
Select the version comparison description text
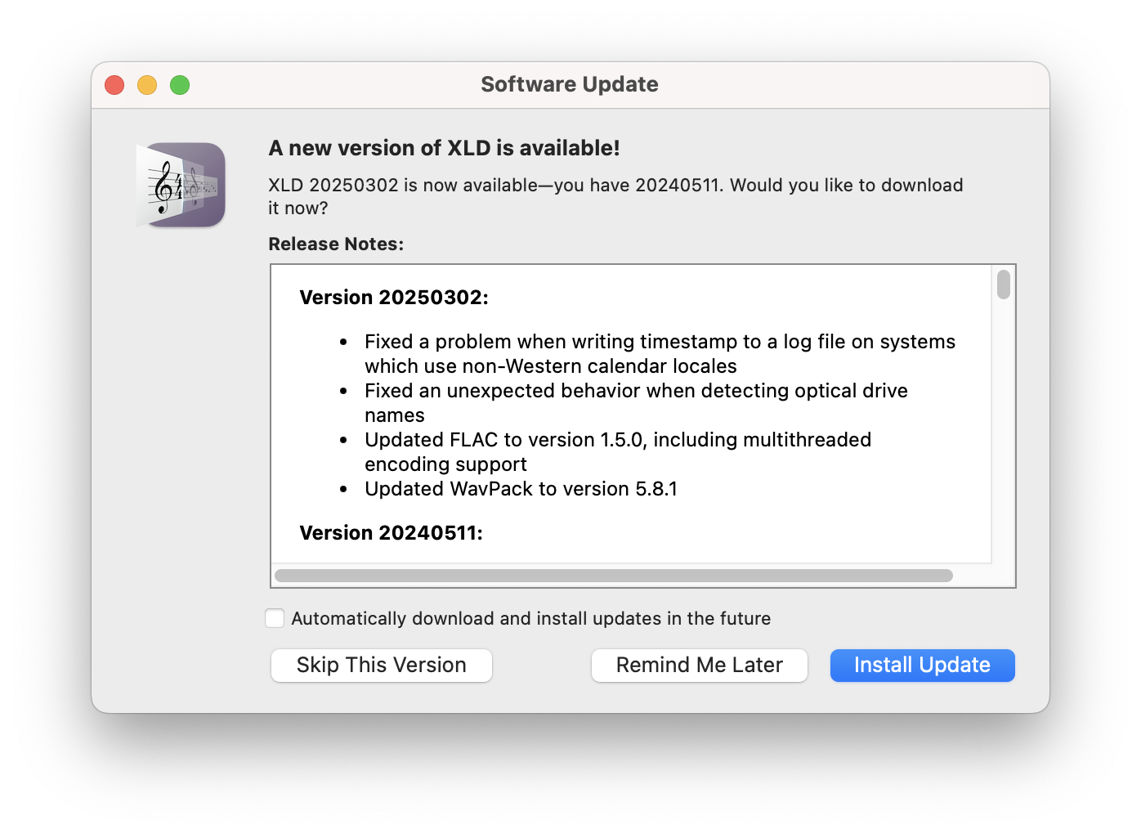pos(615,196)
